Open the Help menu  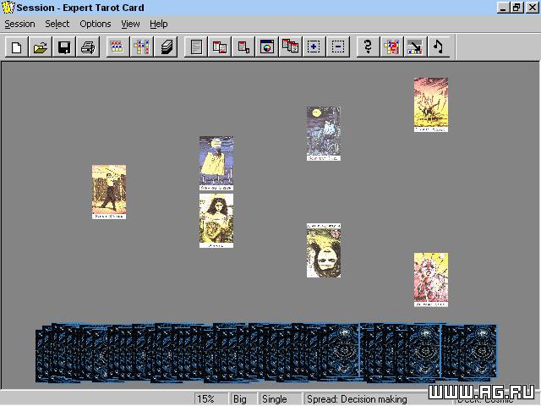(x=158, y=24)
